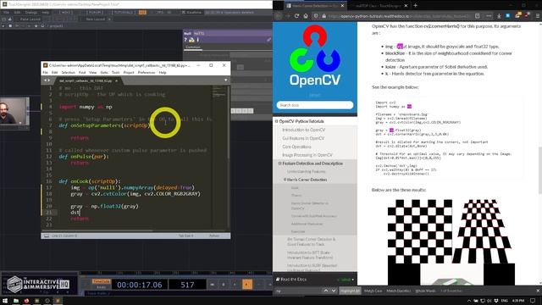Collapse the OpenCV Python Tutorials tree section
Image resolution: width=542 pixels, height=305 pixels.
277,121
